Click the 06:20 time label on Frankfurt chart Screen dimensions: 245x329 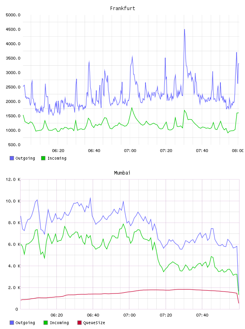coord(58,151)
